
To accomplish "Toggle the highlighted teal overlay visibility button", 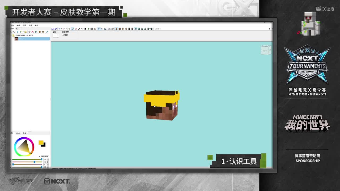I will pos(135,29).
